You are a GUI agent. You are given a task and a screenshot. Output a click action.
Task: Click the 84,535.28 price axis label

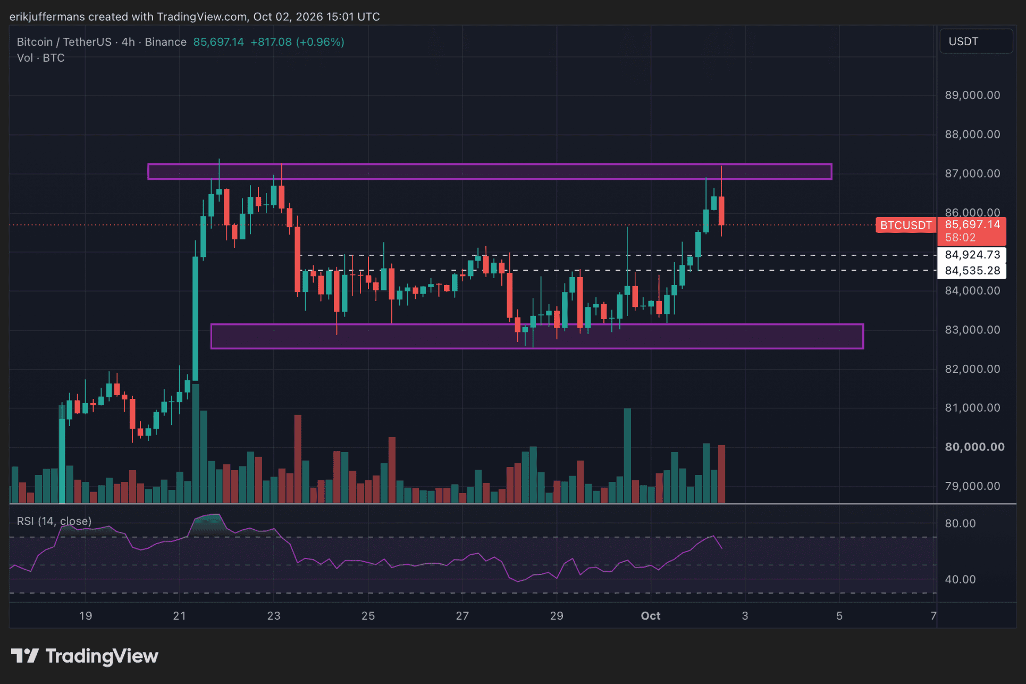click(972, 271)
